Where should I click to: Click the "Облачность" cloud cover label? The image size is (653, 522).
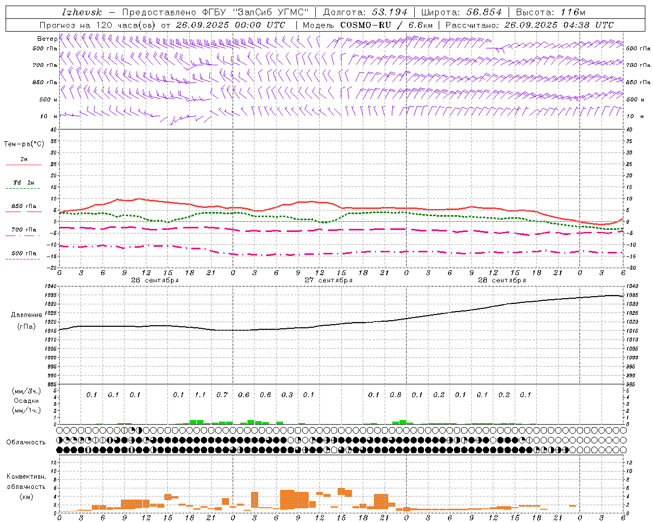pyautogui.click(x=26, y=442)
